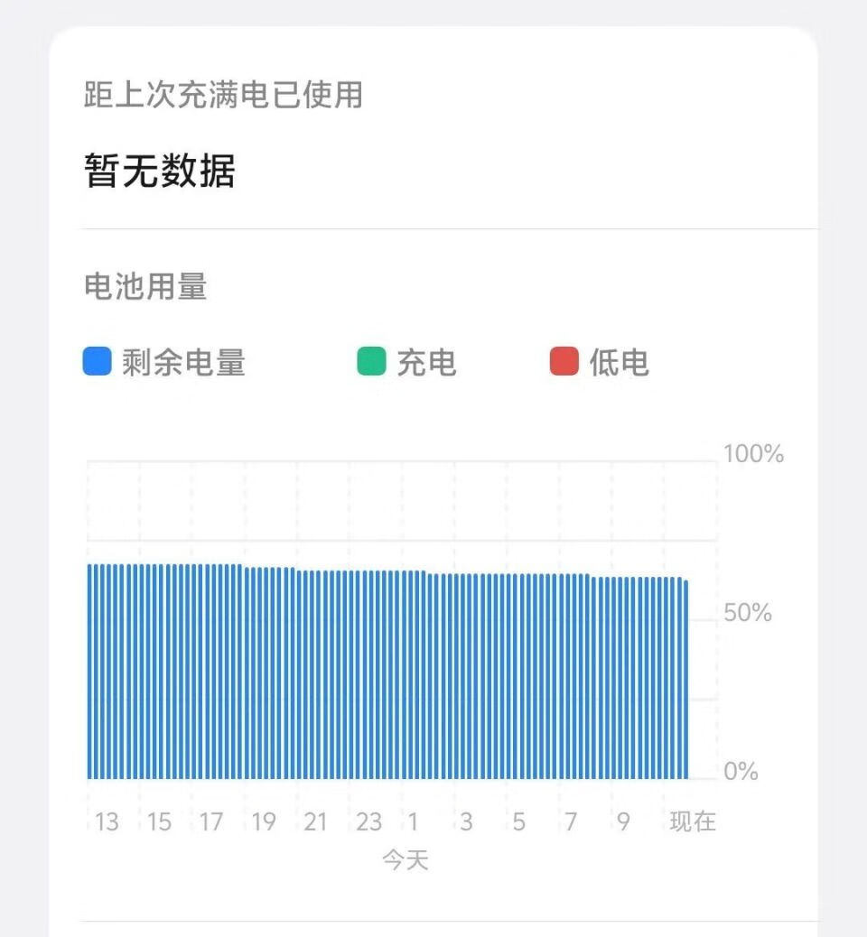Screen dimensions: 867x937
Task: Select the 剩余电量 legend label
Action: tap(183, 363)
